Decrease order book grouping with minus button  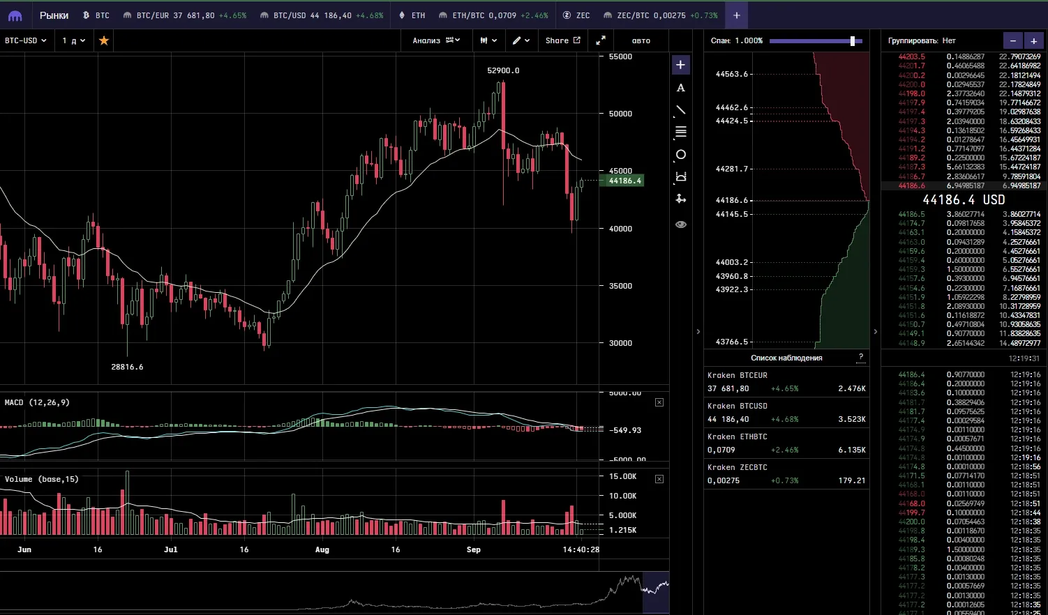[x=1013, y=40]
